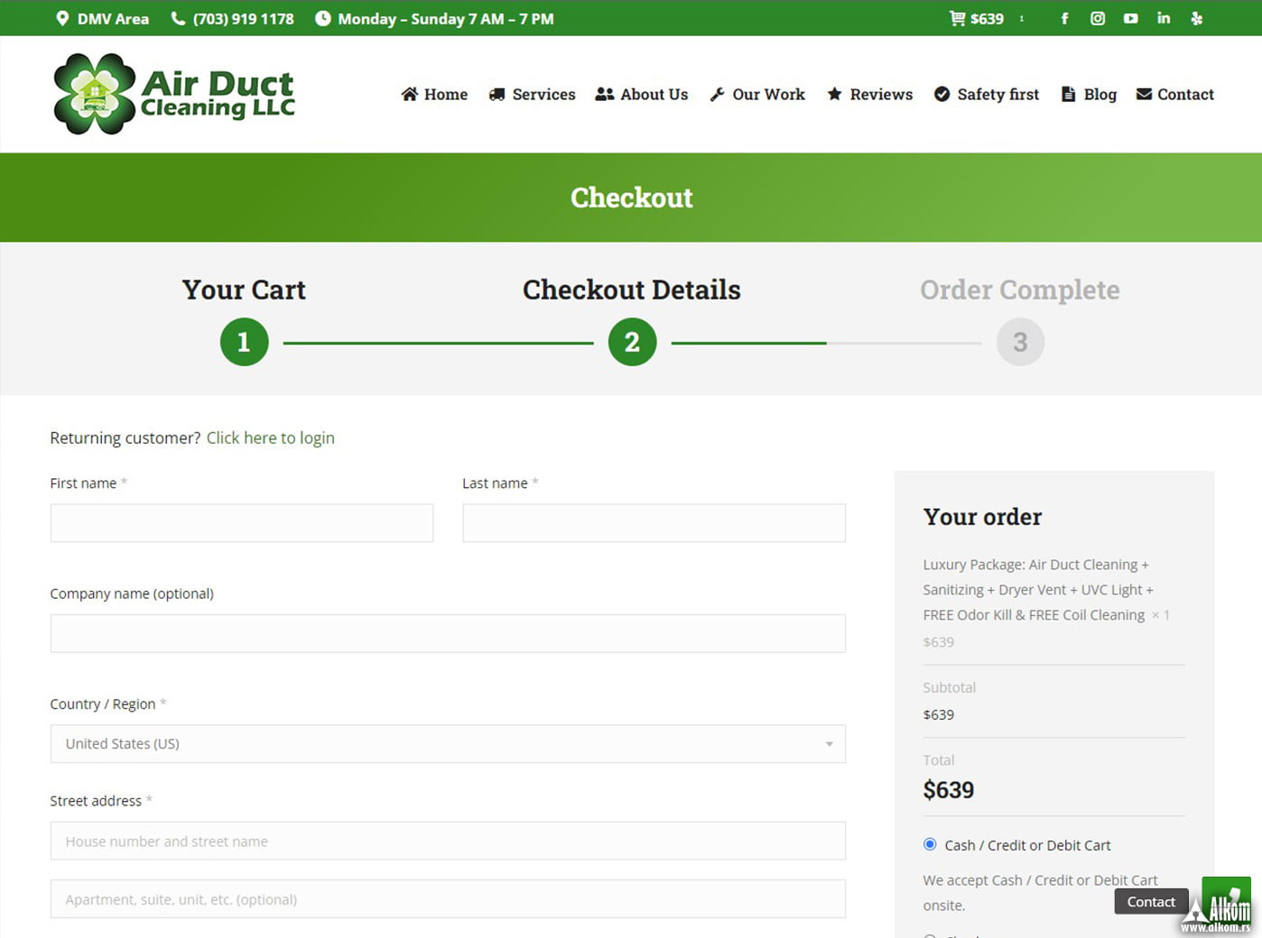
Task: Click the YouTube icon in header
Action: pos(1130,18)
